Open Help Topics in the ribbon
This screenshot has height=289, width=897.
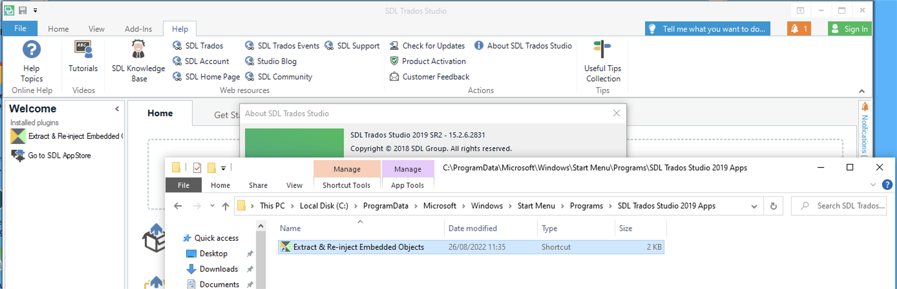point(31,62)
